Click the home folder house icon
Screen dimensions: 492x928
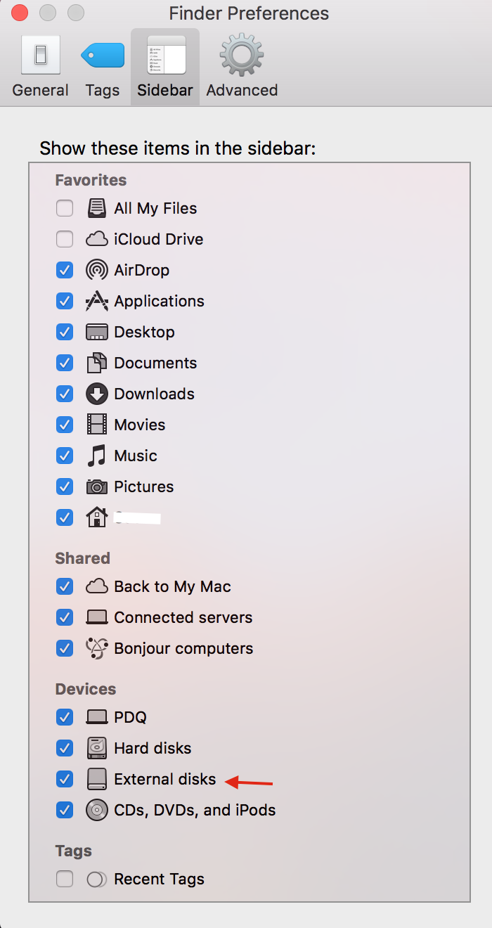97,517
